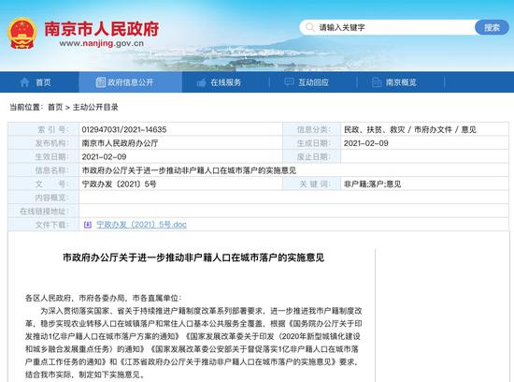Viewport: 514px width, 382px height.
Task: Select index number 012947031/2021-14635
Action: (x=124, y=129)
